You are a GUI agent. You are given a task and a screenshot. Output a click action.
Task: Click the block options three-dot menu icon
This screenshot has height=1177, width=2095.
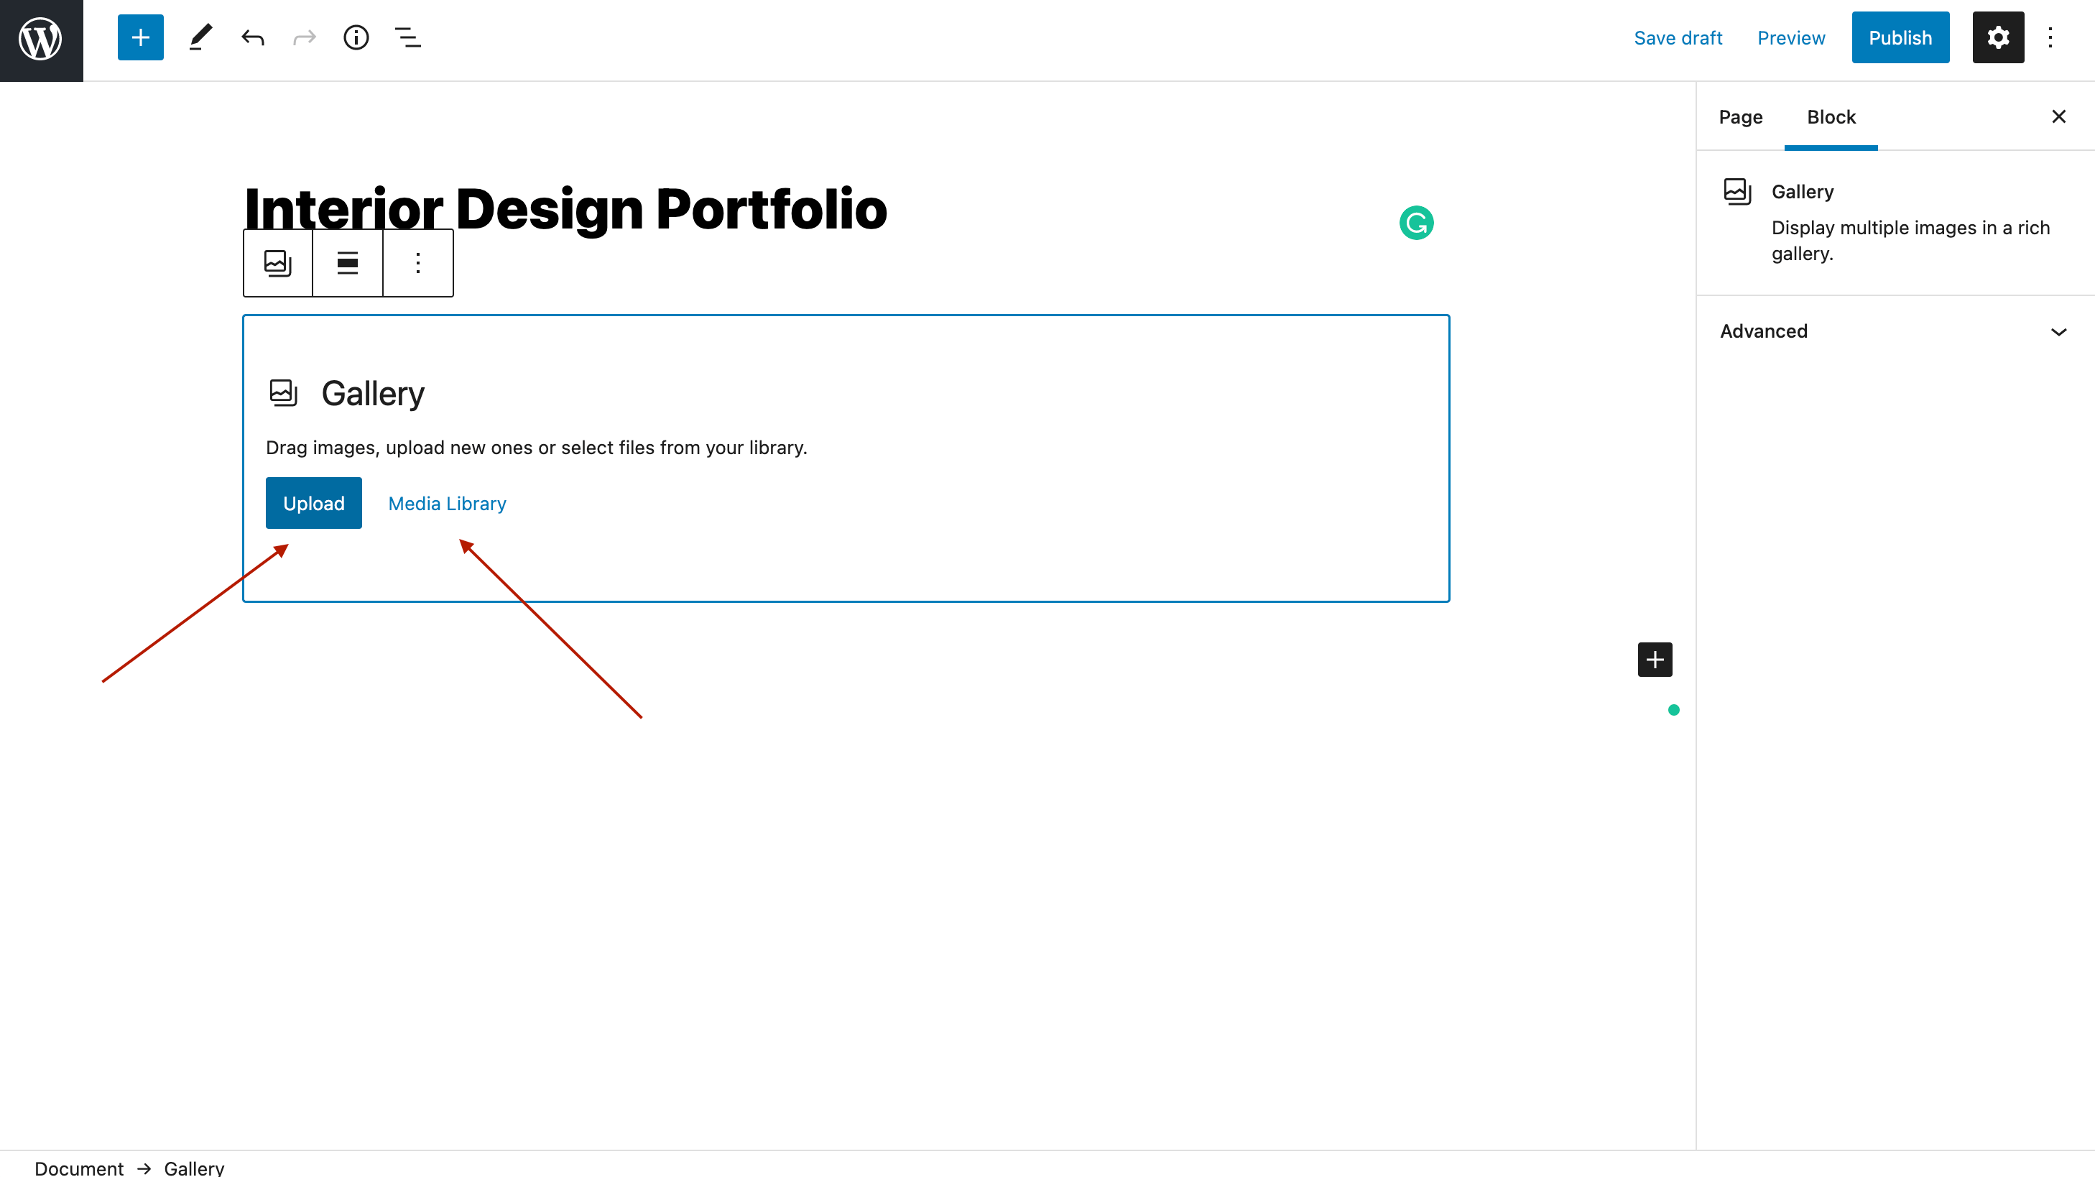pos(417,262)
